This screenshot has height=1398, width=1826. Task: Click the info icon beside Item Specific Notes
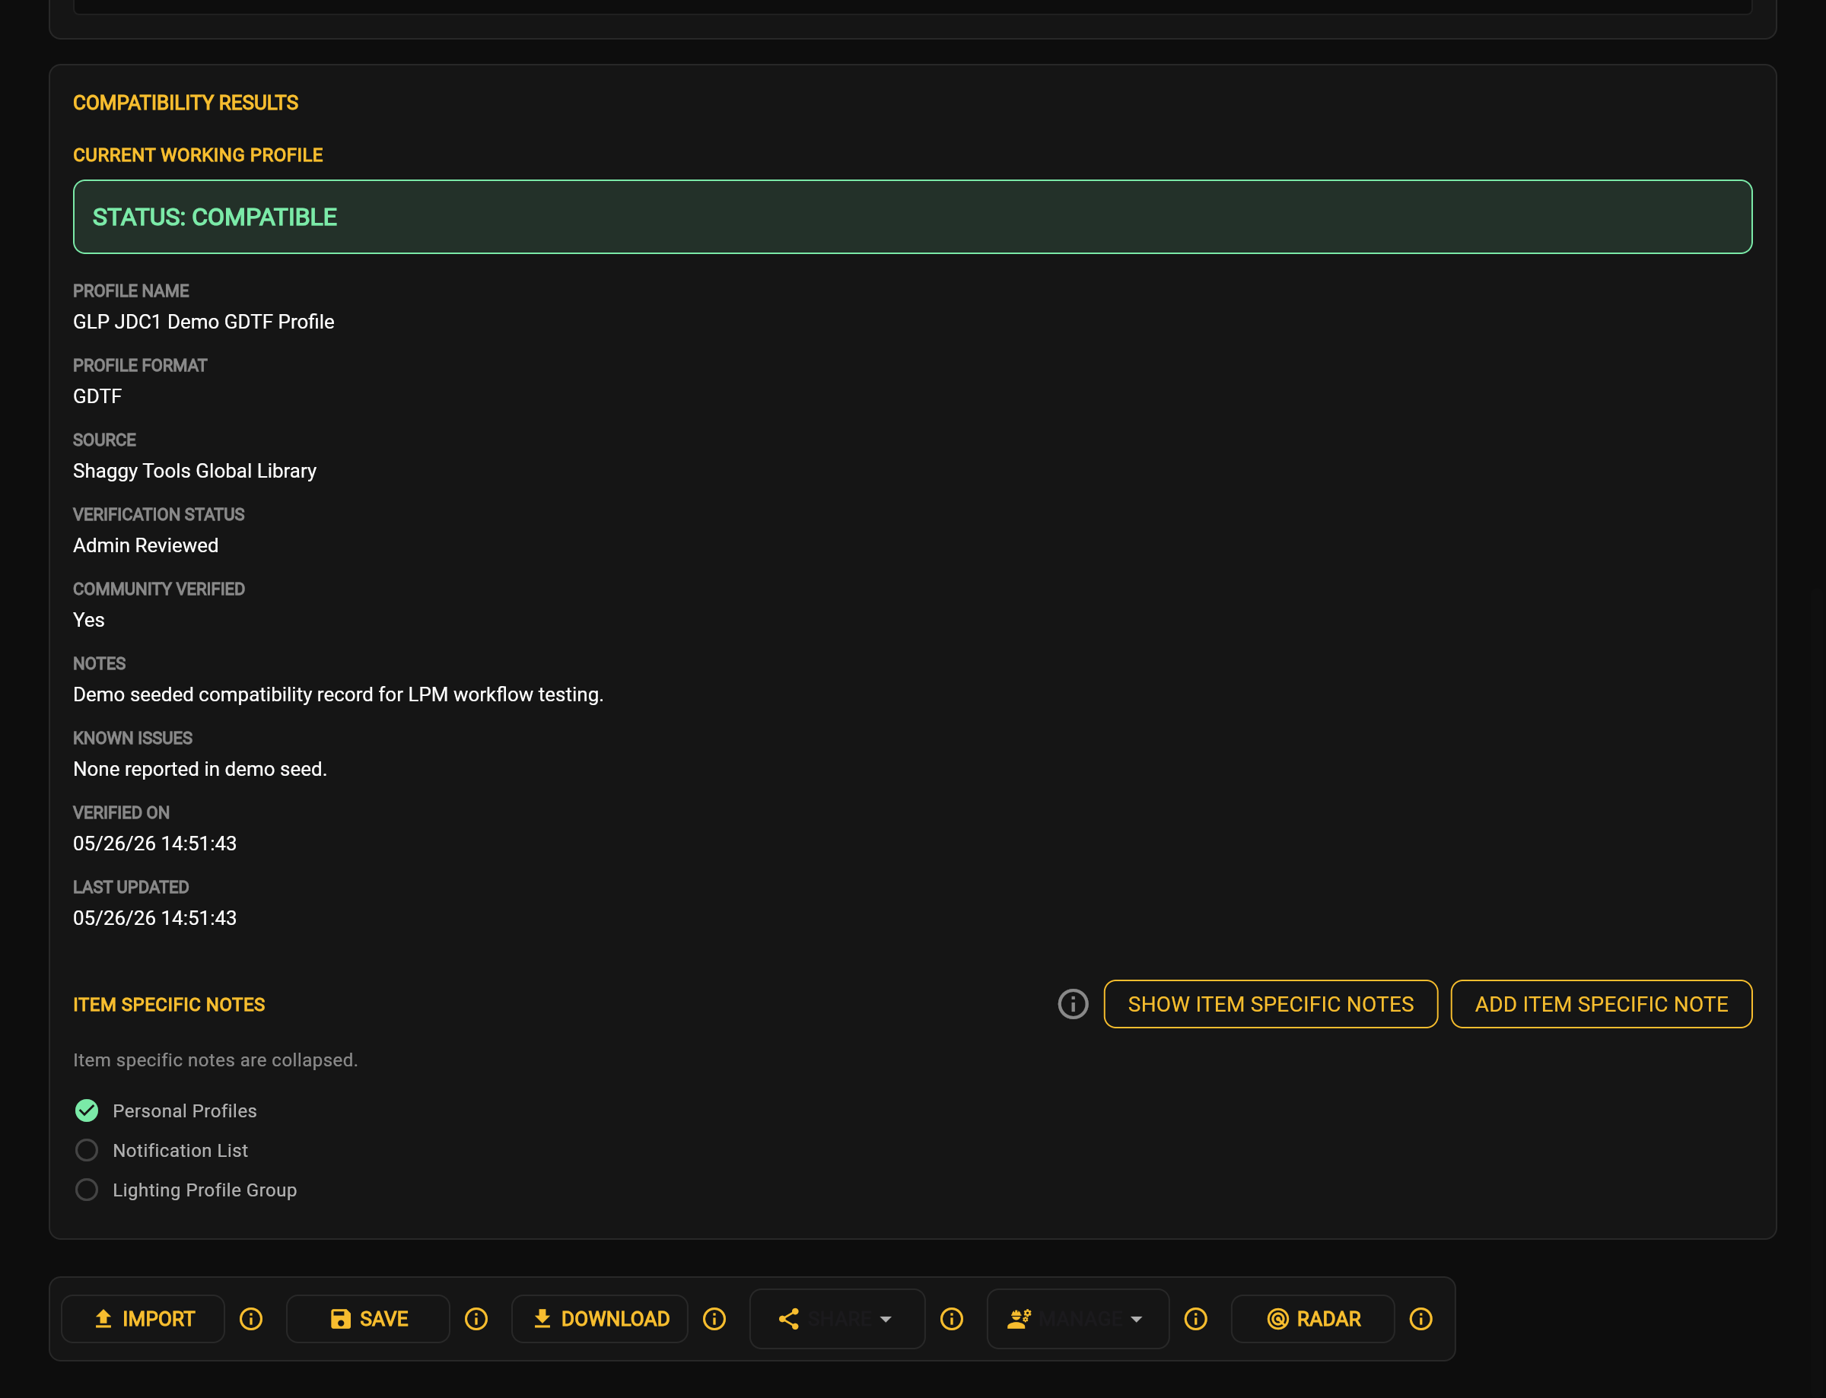pos(1073,1005)
